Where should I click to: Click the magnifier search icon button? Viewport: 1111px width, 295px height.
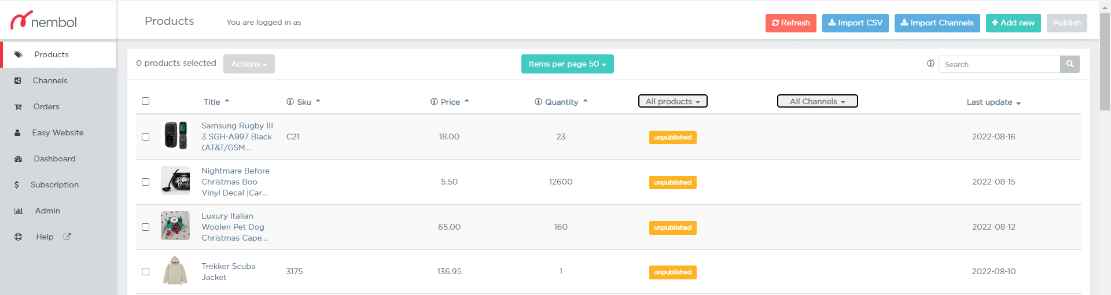[1069, 64]
